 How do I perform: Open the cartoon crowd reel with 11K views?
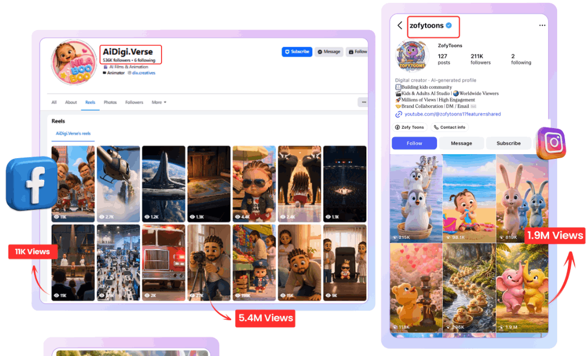[73, 184]
